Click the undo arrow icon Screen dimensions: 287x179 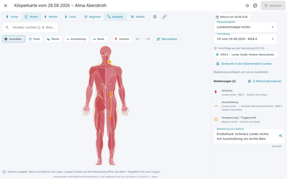point(138,39)
